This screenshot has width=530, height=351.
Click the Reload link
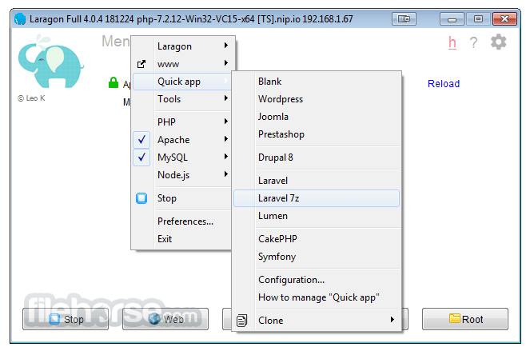click(x=444, y=83)
